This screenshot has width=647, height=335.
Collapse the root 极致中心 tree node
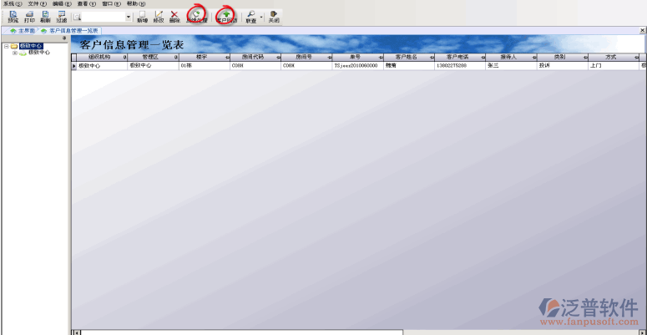pos(7,46)
